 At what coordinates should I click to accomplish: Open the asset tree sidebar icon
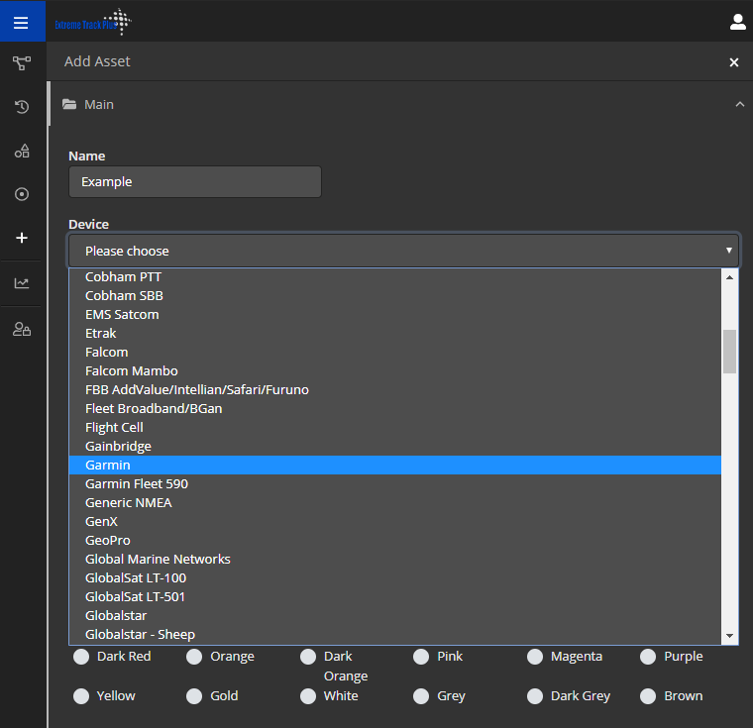[x=22, y=63]
